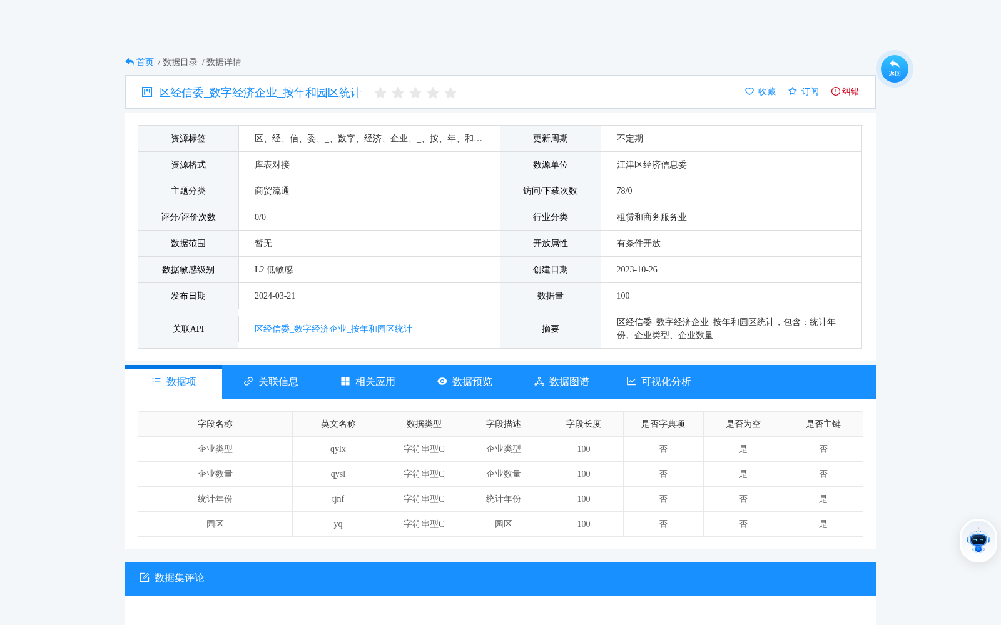This screenshot has width=1001, height=625.
Task: Click the link icon in 关联信息 tab
Action: pyautogui.click(x=248, y=381)
